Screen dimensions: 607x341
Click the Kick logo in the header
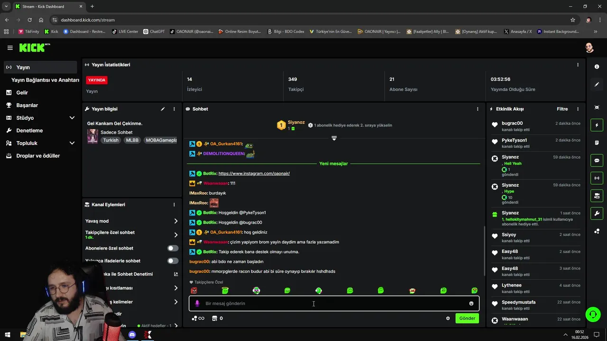(x=35, y=47)
